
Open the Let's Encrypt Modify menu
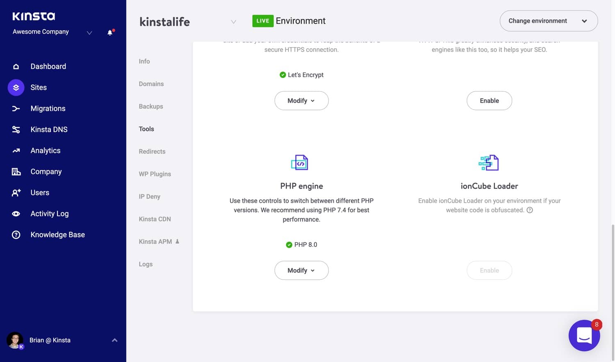coord(301,101)
